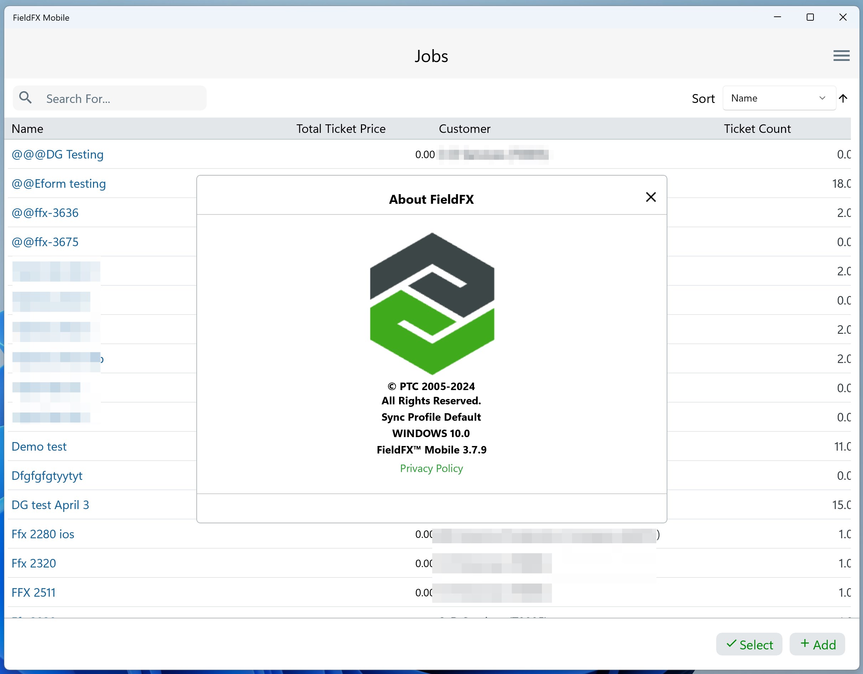Click the Name column header
The width and height of the screenshot is (863, 674).
(x=28, y=129)
